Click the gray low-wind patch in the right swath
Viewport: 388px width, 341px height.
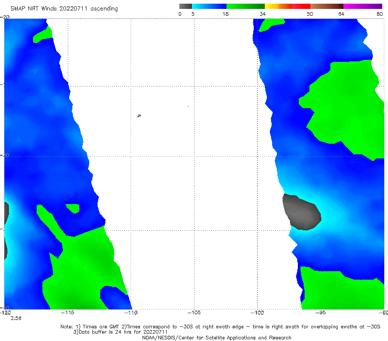point(301,212)
